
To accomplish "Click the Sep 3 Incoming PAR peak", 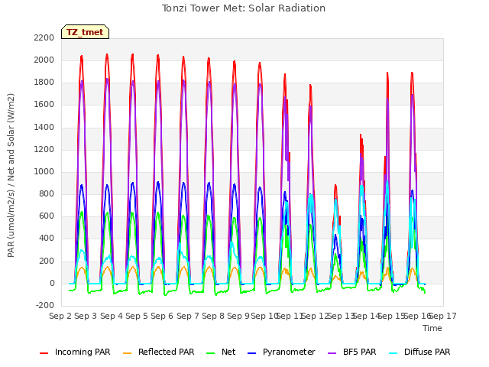I will tap(82, 56).
